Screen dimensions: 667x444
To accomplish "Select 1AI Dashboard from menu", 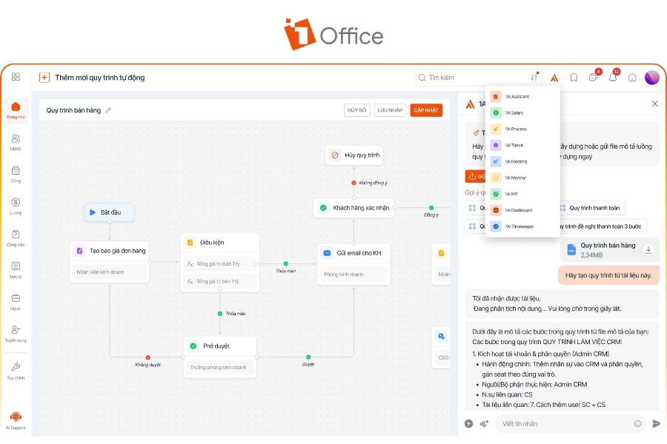I will click(522, 210).
